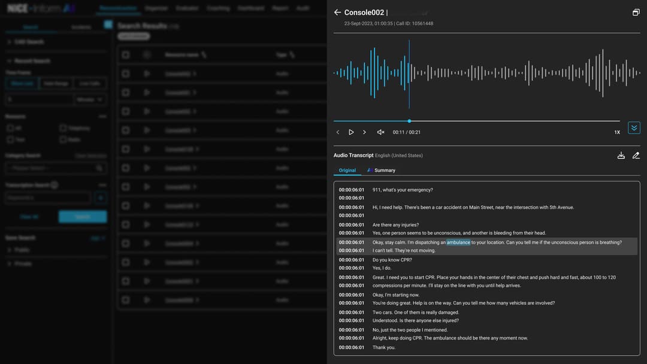This screenshot has height=364, width=647.
Task: Select transcript line "911, what's your emergency?"
Action: (403, 190)
